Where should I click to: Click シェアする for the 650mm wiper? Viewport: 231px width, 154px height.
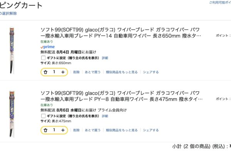tap(151, 72)
